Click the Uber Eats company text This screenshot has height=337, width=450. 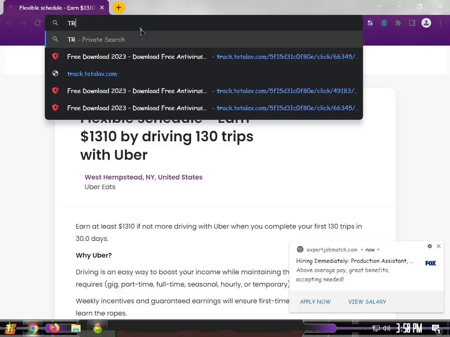pos(100,187)
